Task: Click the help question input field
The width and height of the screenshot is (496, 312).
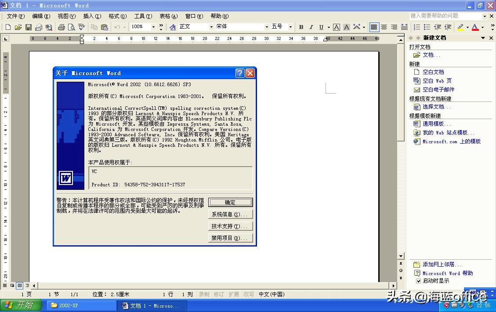Action: 446,16
